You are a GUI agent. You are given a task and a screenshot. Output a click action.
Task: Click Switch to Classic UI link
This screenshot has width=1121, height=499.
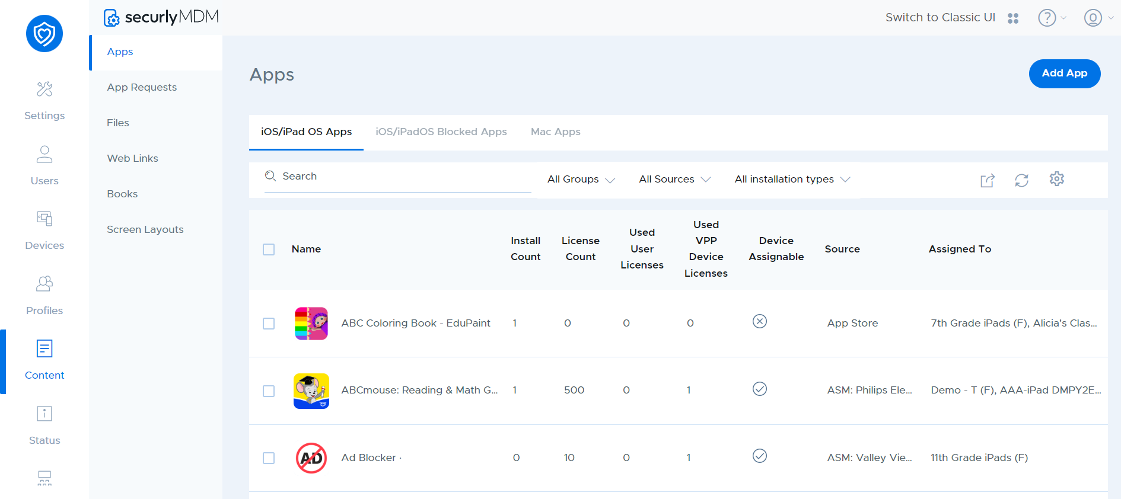[x=940, y=18]
